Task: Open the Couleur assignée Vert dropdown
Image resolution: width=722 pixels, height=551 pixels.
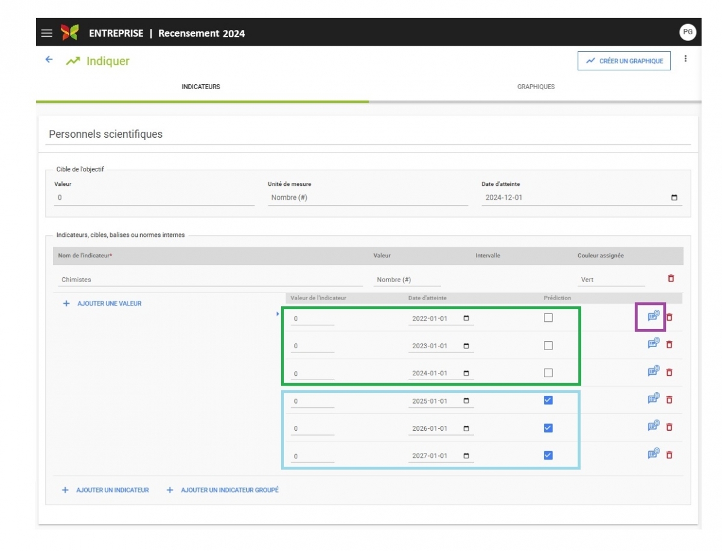Action: 610,280
